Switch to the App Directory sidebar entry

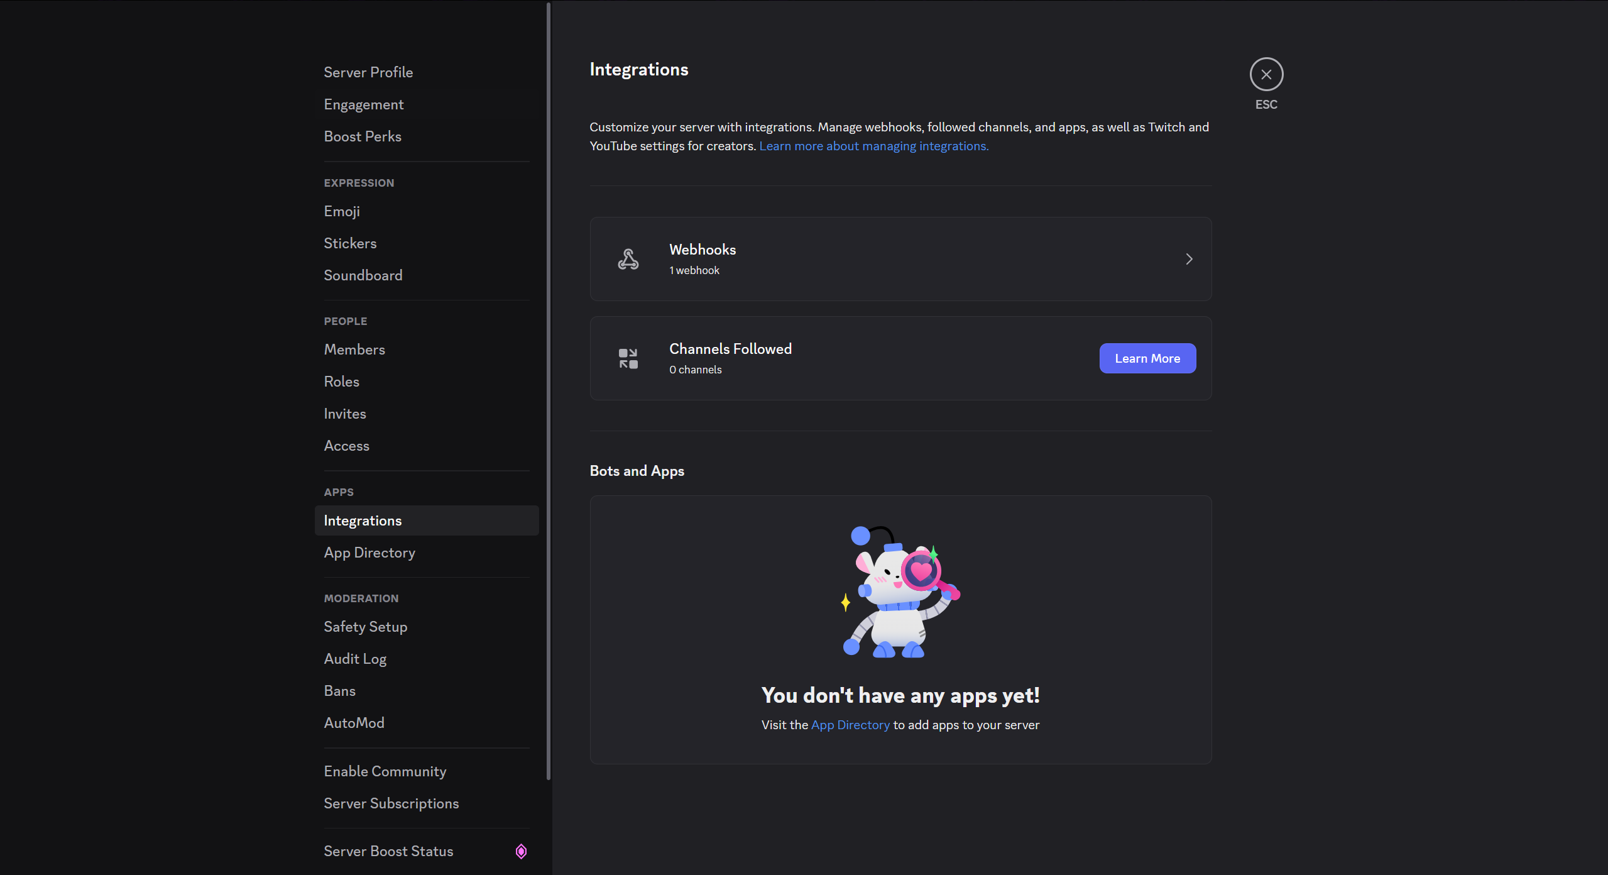tap(369, 553)
